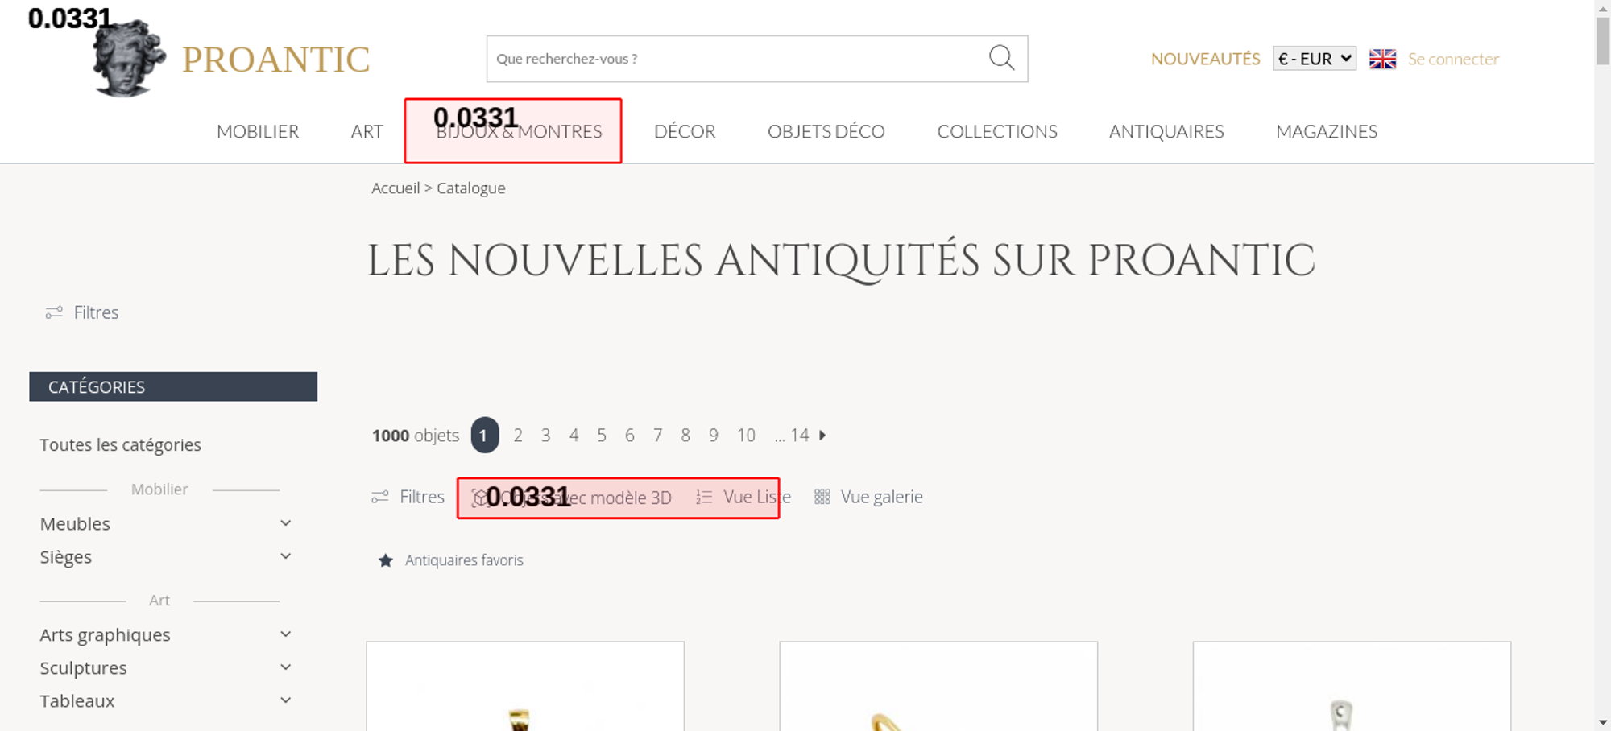Click the Vue Liste list icon

point(704,498)
